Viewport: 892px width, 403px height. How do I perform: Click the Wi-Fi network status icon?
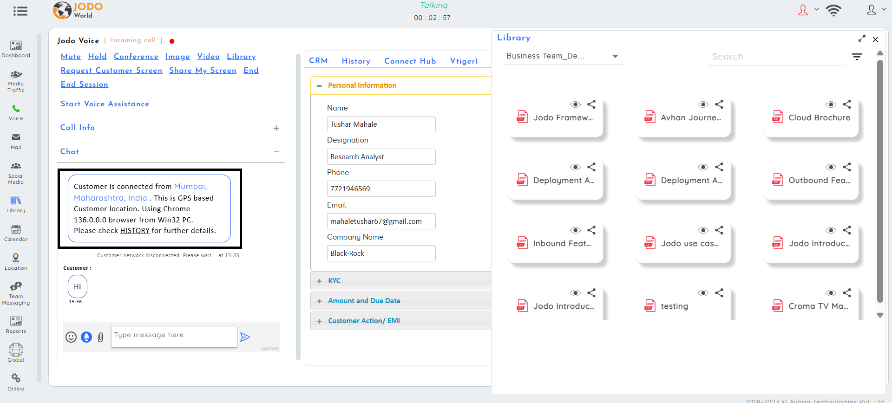tap(833, 10)
